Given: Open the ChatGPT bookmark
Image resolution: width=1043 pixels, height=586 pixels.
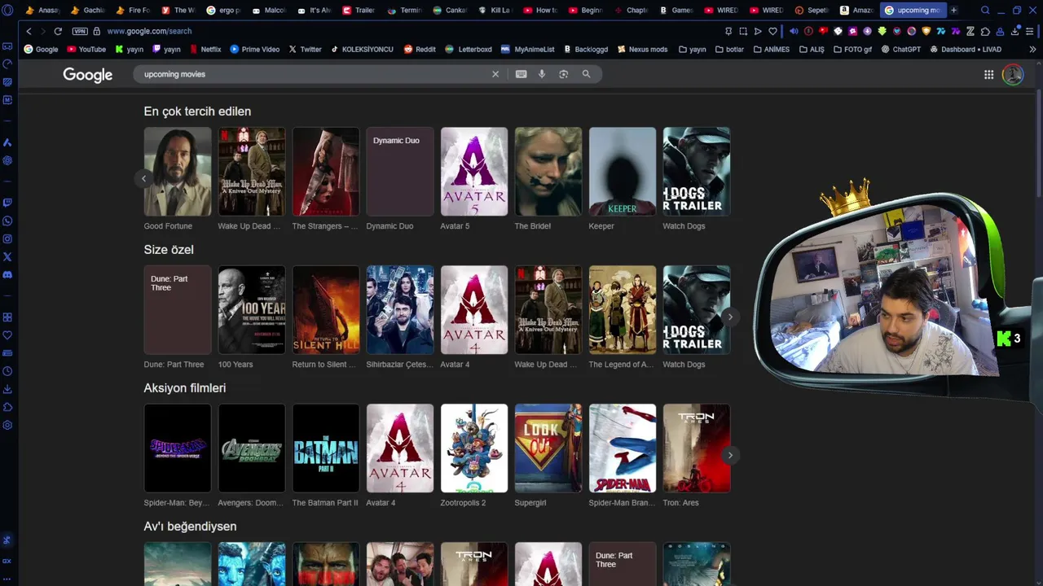Looking at the screenshot, I should pos(901,49).
